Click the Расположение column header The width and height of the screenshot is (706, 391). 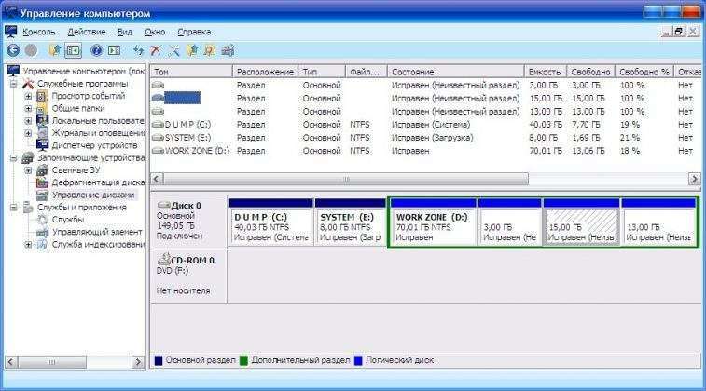pyautogui.click(x=265, y=72)
